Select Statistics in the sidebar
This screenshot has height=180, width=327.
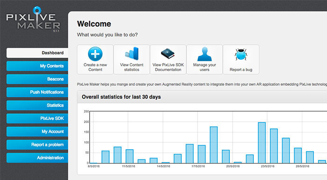[37, 105]
